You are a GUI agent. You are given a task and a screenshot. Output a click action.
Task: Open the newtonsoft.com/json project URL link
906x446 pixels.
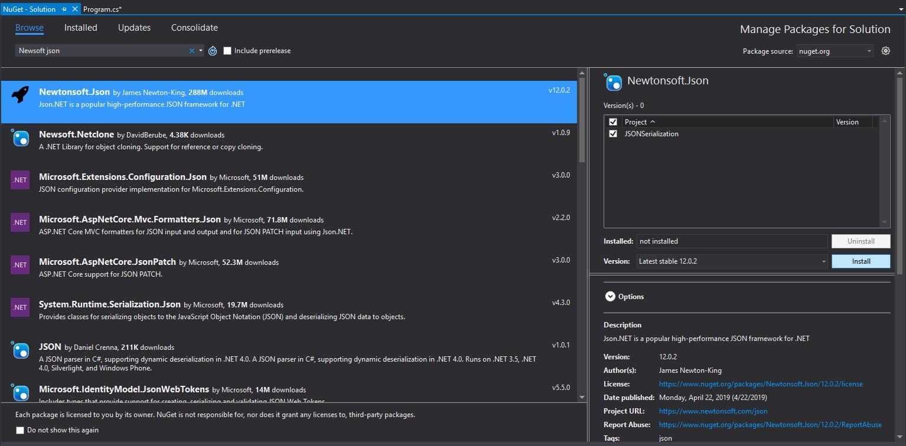pos(712,411)
